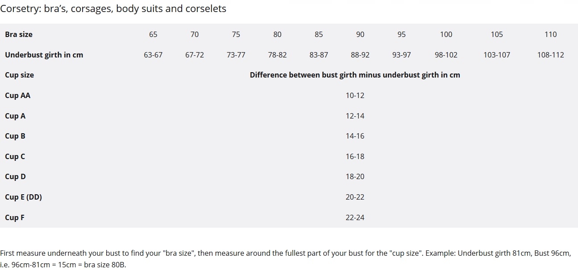
Task: Click the measuring instructions paragraph
Action: pos(286,259)
